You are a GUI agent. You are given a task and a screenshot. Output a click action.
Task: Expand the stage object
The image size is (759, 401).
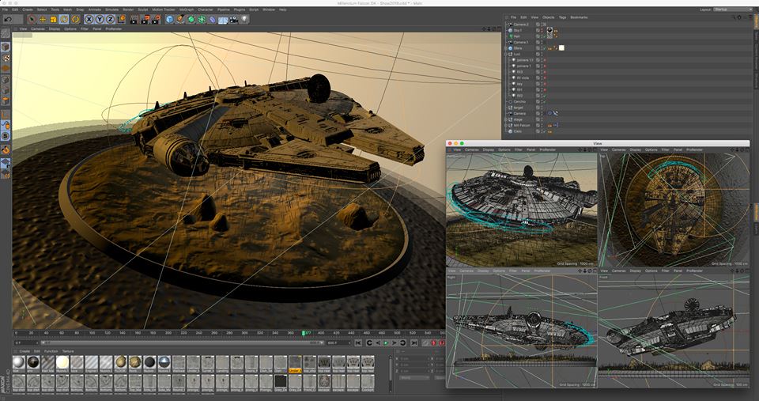click(x=505, y=119)
